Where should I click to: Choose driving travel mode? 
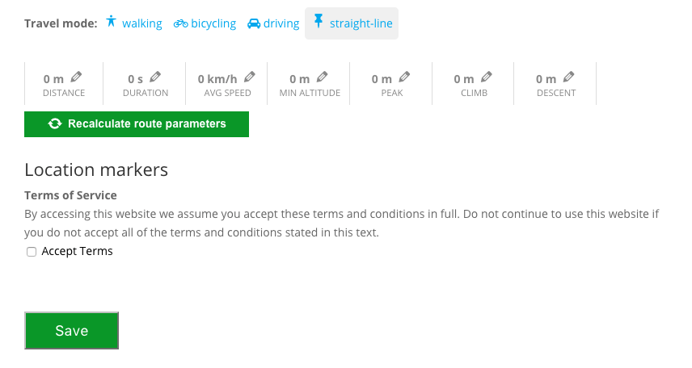point(281,23)
